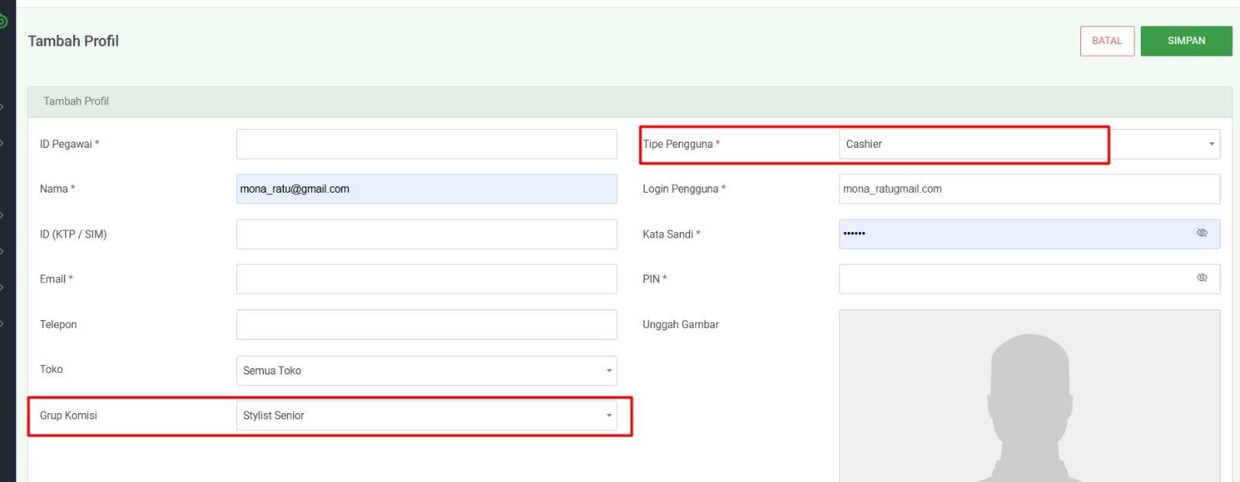Focus the Nama input field
The image size is (1240, 482).
click(426, 189)
